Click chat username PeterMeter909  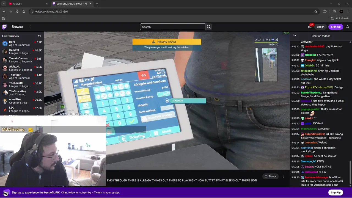(x=315, y=134)
